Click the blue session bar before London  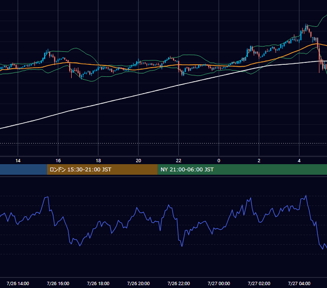click(x=24, y=169)
